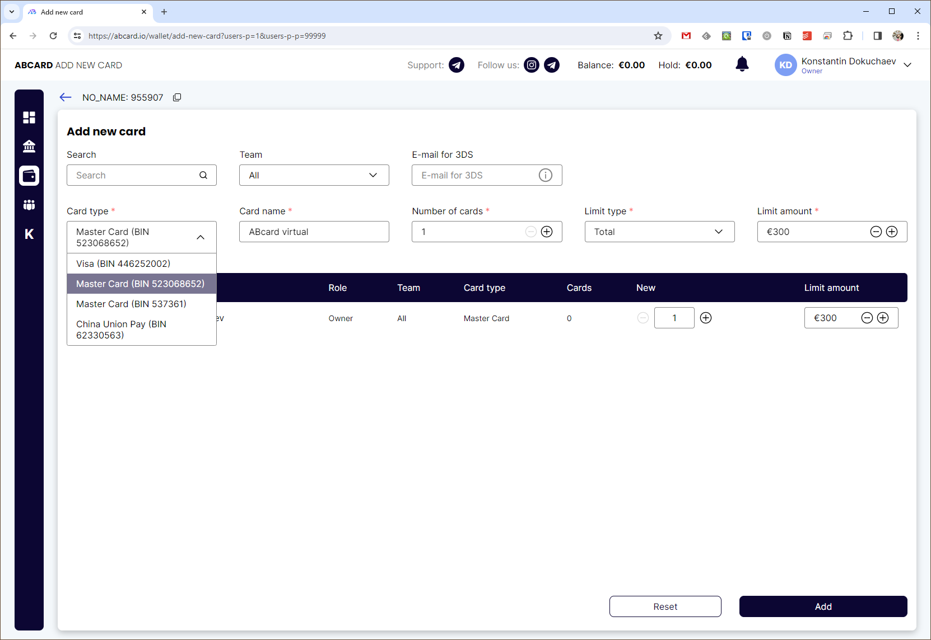Open a new browser tab
Image resolution: width=931 pixels, height=640 pixels.
coord(164,12)
